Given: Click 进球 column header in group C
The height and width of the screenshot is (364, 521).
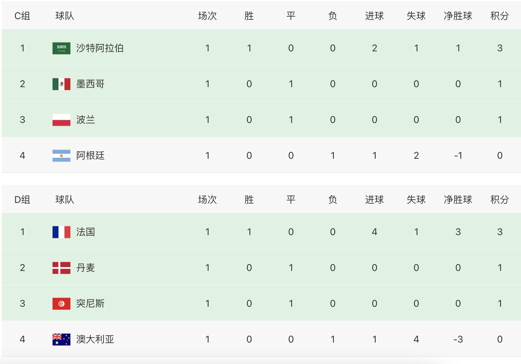Looking at the screenshot, I should (x=374, y=16).
